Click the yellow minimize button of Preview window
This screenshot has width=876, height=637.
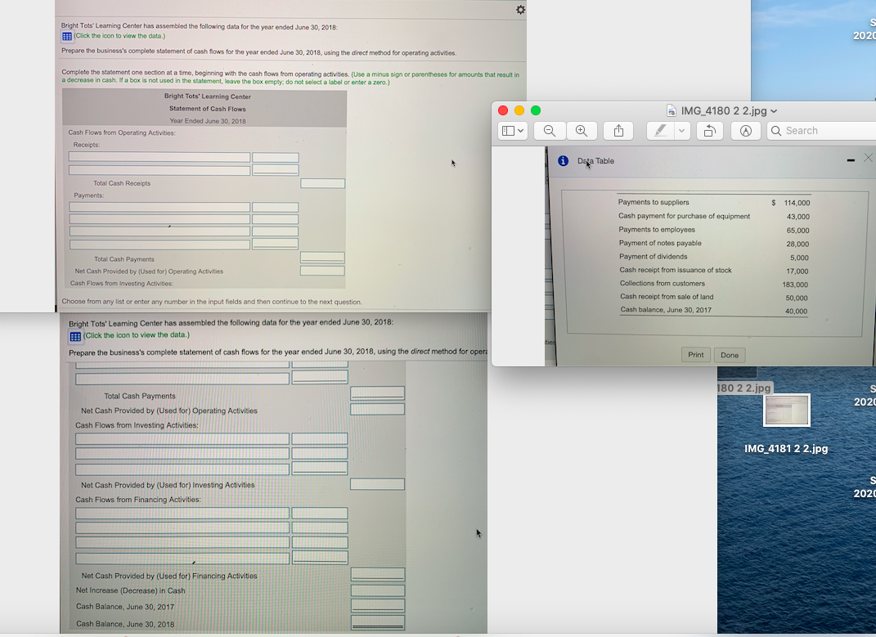(x=519, y=110)
